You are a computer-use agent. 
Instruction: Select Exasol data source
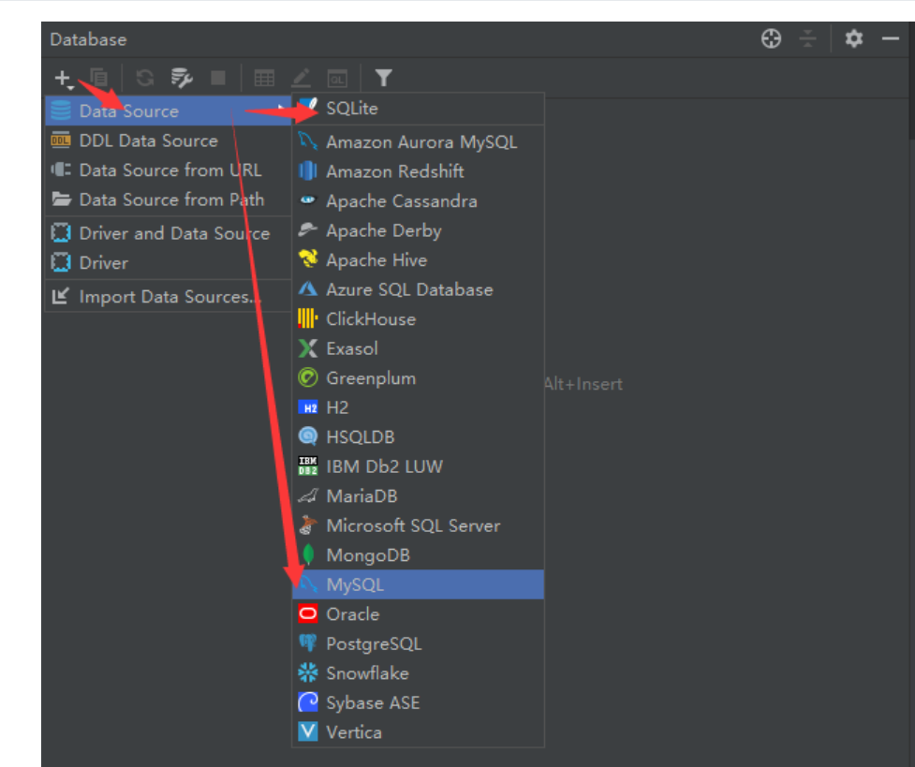point(418,348)
